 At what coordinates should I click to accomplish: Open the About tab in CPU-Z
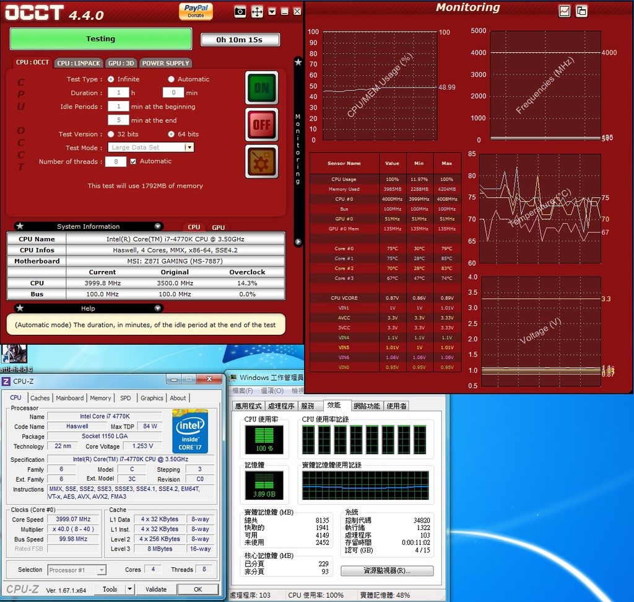pyautogui.click(x=178, y=398)
